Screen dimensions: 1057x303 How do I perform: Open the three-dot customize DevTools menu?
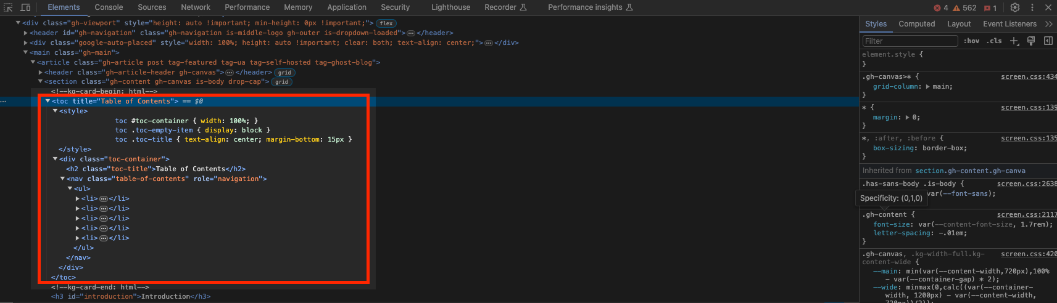click(x=1032, y=7)
